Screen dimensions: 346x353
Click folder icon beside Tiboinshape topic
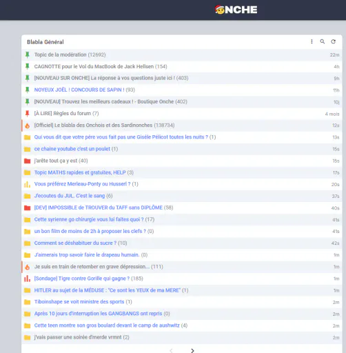tap(28, 302)
